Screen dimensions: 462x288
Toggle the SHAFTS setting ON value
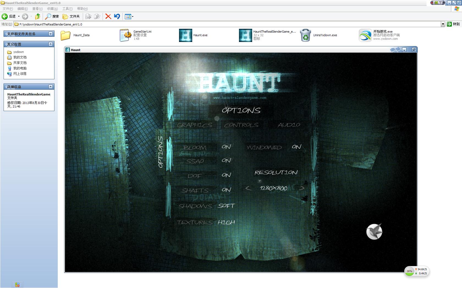coord(226,190)
